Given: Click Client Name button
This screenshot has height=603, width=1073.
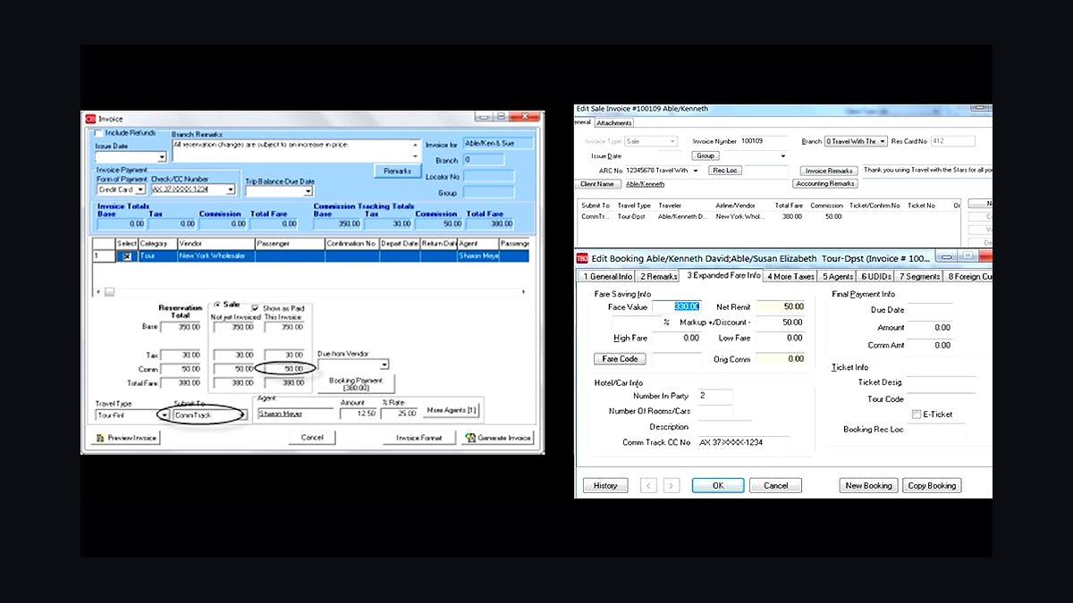Looking at the screenshot, I should pyautogui.click(x=598, y=184).
